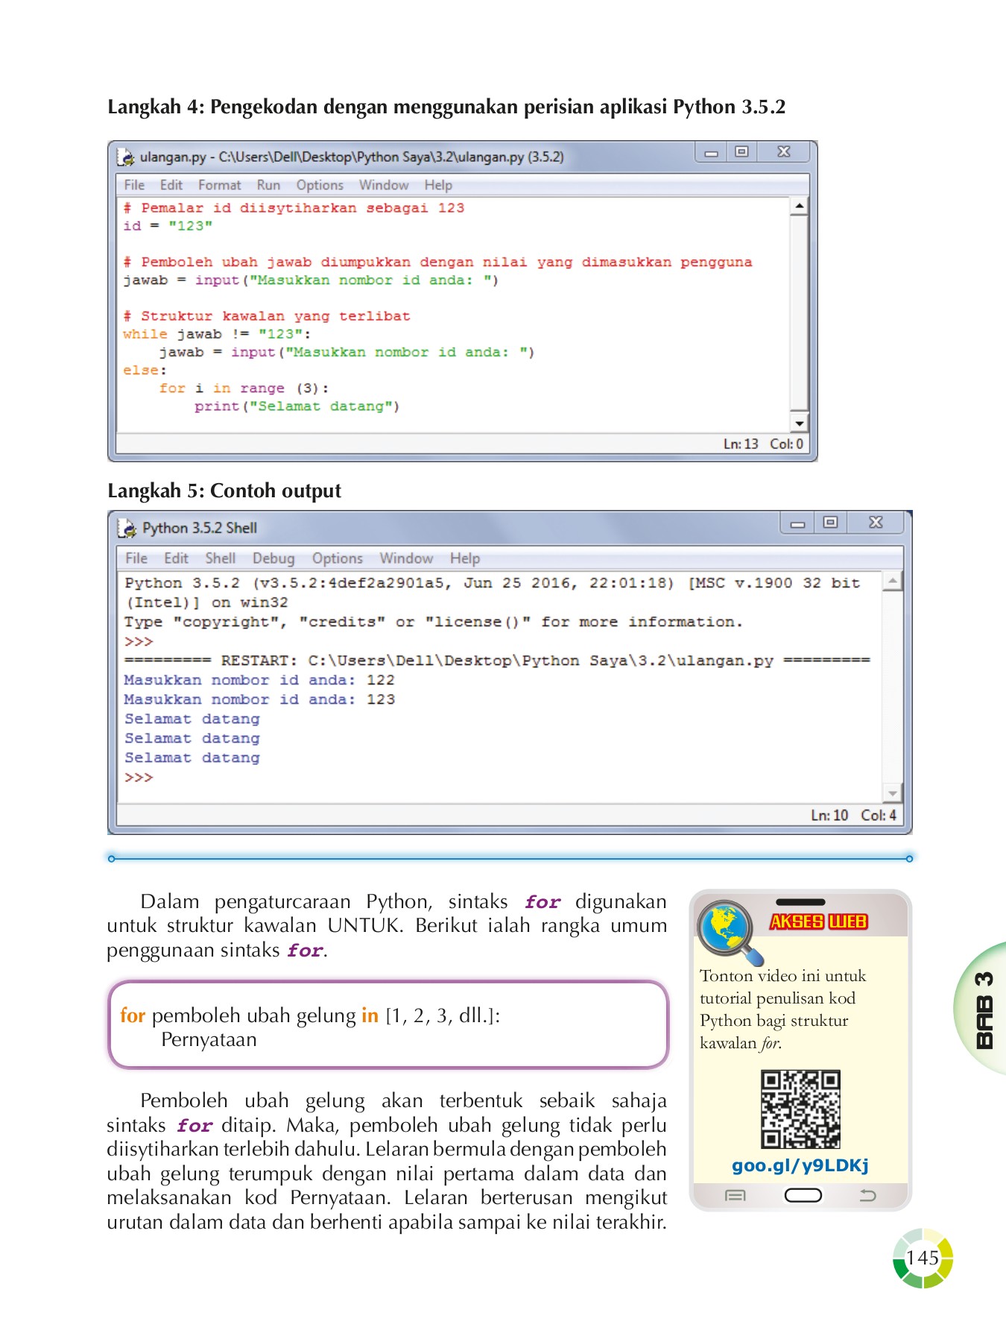Open the Debug menu in Python Shell
Screen dimensions: 1006x1342
tap(273, 558)
